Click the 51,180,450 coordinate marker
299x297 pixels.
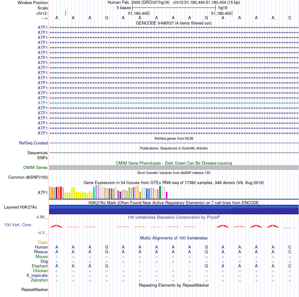tap(221, 13)
